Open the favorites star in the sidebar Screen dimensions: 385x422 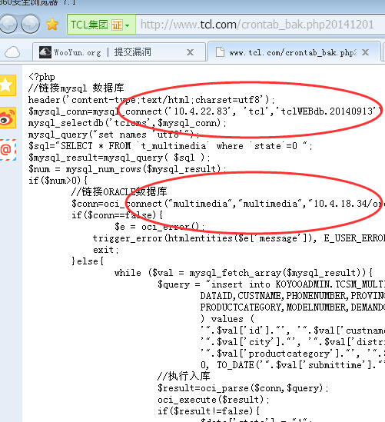coord(8,85)
